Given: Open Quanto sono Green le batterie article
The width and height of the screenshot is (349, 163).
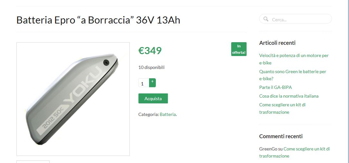Looking at the screenshot, I should point(293,75).
